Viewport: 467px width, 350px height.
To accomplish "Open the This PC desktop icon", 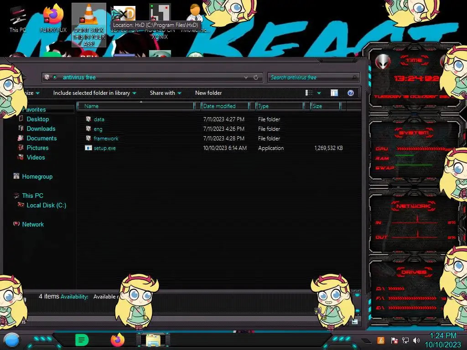I will pyautogui.click(x=18, y=20).
